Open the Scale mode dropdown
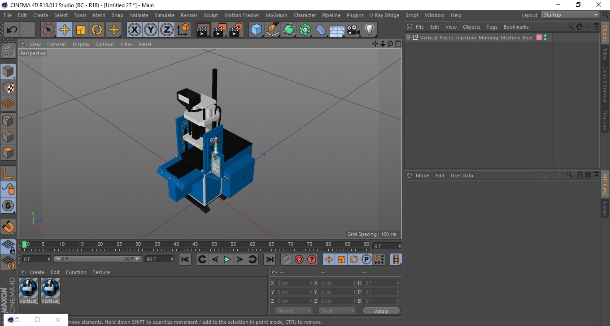The height and width of the screenshot is (326, 610). tap(337, 311)
